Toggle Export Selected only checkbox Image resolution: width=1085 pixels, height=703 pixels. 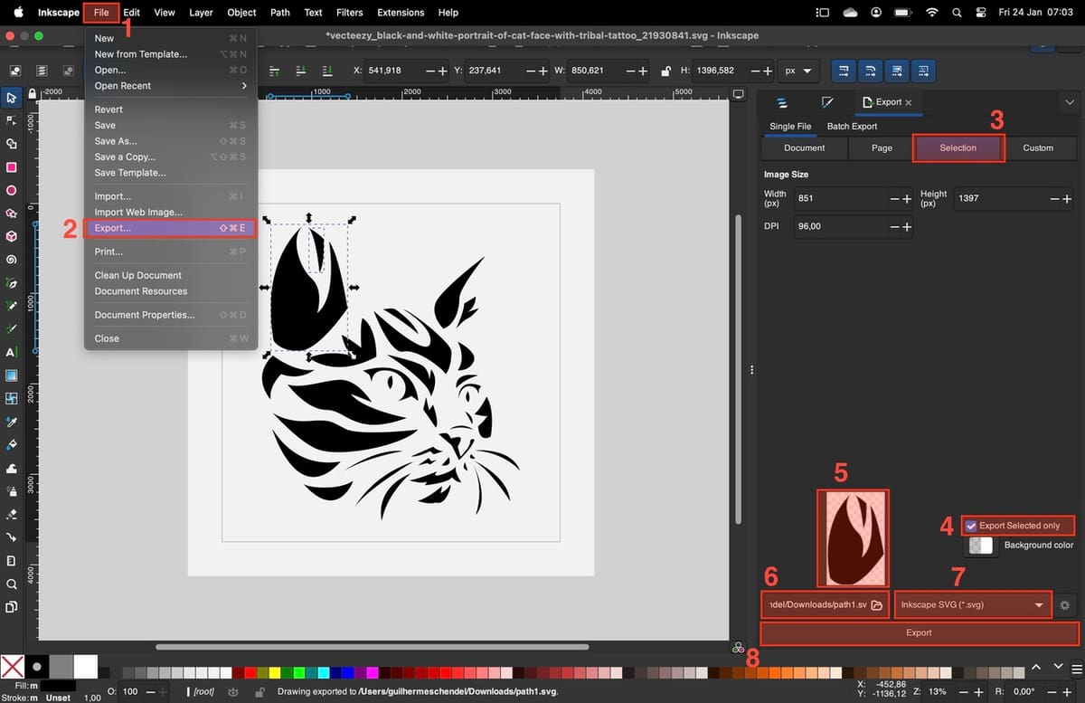point(971,526)
